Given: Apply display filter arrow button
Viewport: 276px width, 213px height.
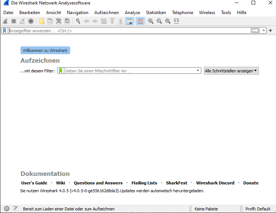Looking at the screenshot, I should pyautogui.click(x=255, y=30).
